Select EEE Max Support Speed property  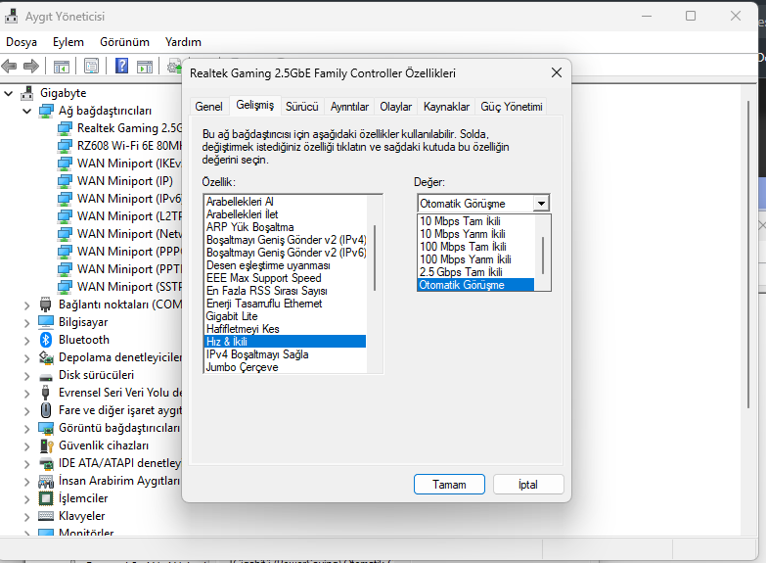286,278
